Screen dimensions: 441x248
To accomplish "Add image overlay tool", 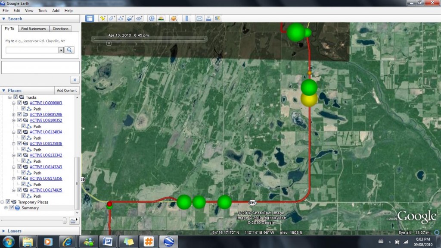I will pyautogui.click(x=130, y=19).
